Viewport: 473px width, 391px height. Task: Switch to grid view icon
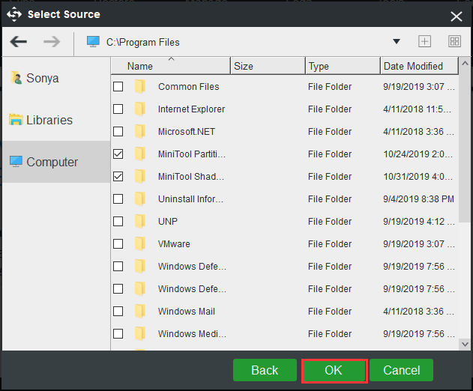click(x=454, y=42)
